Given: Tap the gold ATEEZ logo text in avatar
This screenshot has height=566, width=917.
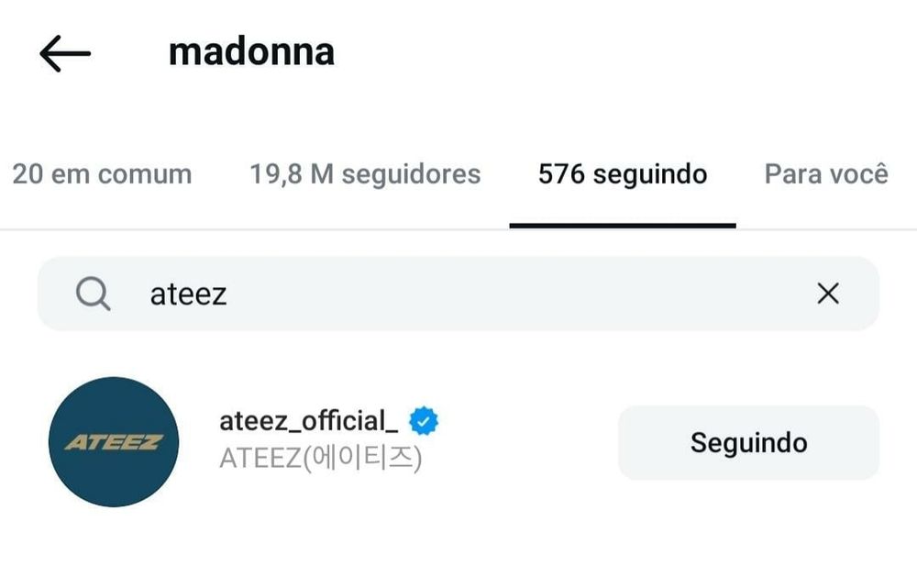Looking at the screenshot, I should pyautogui.click(x=114, y=442).
